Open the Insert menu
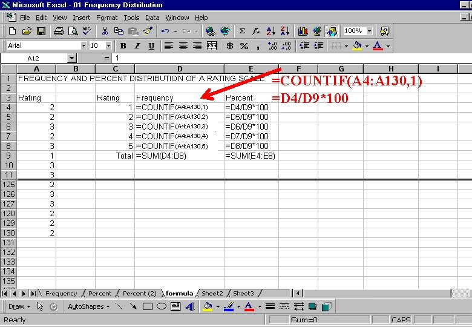The width and height of the screenshot is (472, 327). (81, 18)
